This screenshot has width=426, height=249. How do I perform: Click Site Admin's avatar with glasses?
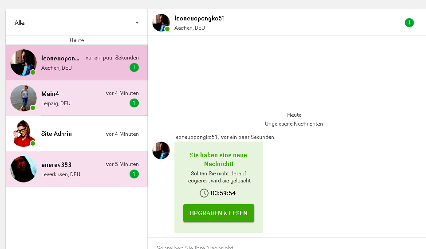(x=23, y=134)
